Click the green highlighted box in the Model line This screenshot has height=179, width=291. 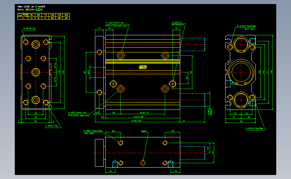click(x=38, y=9)
